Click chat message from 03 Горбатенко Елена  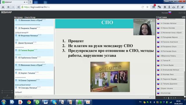(x=34, y=60)
